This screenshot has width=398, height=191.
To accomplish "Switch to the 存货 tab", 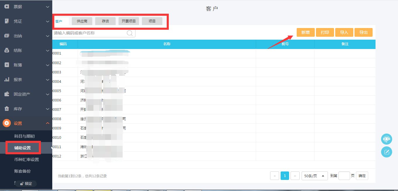I will [105, 21].
